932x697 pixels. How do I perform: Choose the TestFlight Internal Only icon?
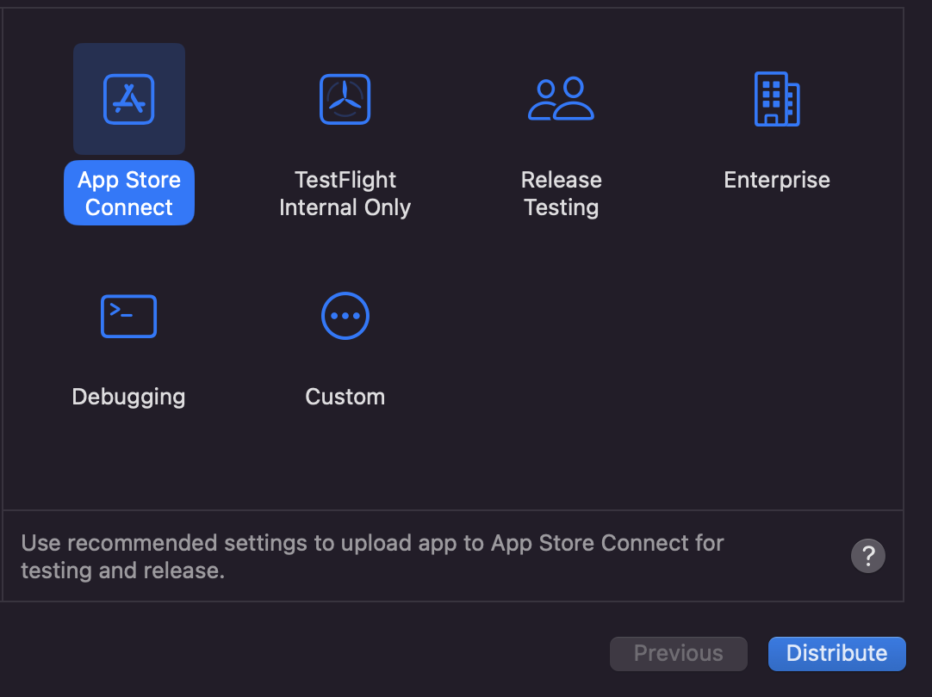pyautogui.click(x=345, y=99)
